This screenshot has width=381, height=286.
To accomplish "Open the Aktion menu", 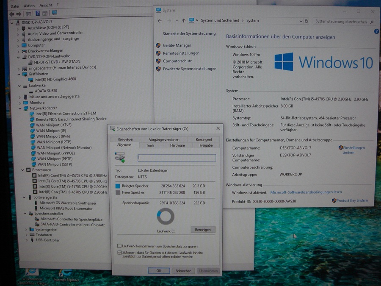I will 29,6.
